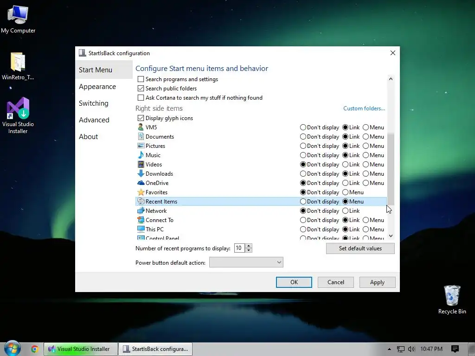Select the Visual Studio Installer desktop shortcut
475x356 pixels.
(x=18, y=115)
